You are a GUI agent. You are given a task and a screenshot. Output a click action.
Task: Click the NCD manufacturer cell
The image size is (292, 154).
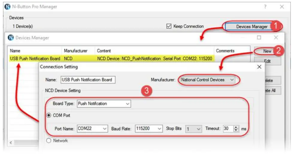click(68, 59)
